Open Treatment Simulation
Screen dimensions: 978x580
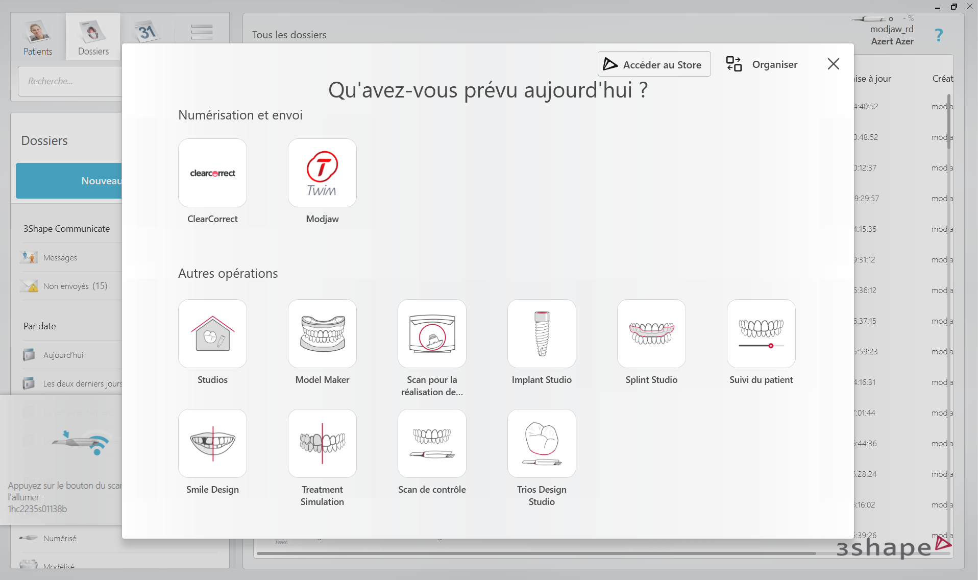coord(322,444)
